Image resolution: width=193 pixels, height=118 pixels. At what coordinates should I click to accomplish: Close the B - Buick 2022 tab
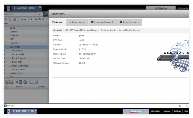pos(36,110)
